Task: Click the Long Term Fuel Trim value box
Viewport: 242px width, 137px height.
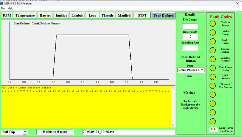Action: click(x=213, y=129)
